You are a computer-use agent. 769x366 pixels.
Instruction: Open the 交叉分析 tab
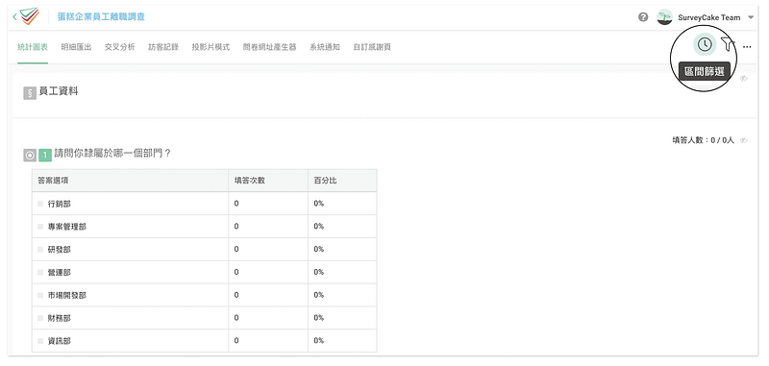tap(119, 47)
